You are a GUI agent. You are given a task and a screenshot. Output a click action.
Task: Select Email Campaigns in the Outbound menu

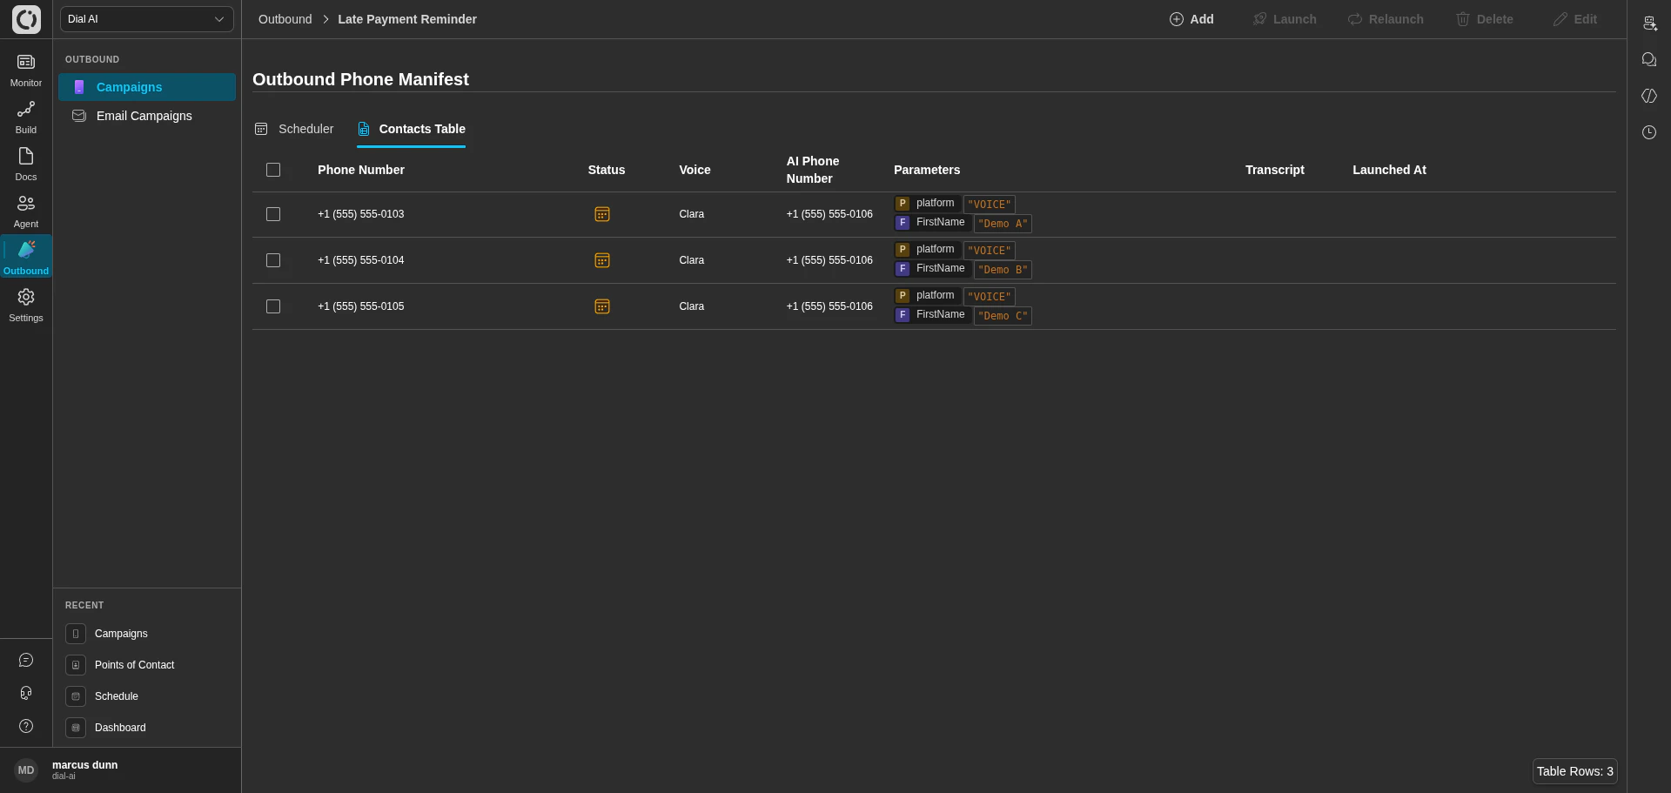coord(147,116)
